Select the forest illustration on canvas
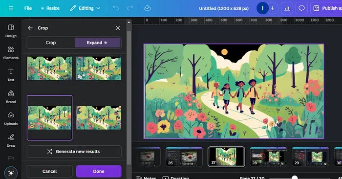The image size is (342, 179). click(x=234, y=91)
